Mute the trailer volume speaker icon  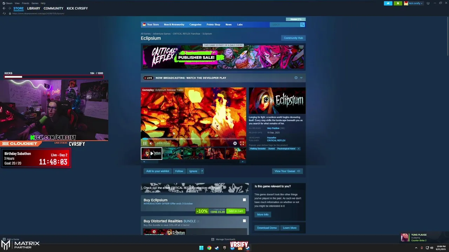click(x=151, y=143)
